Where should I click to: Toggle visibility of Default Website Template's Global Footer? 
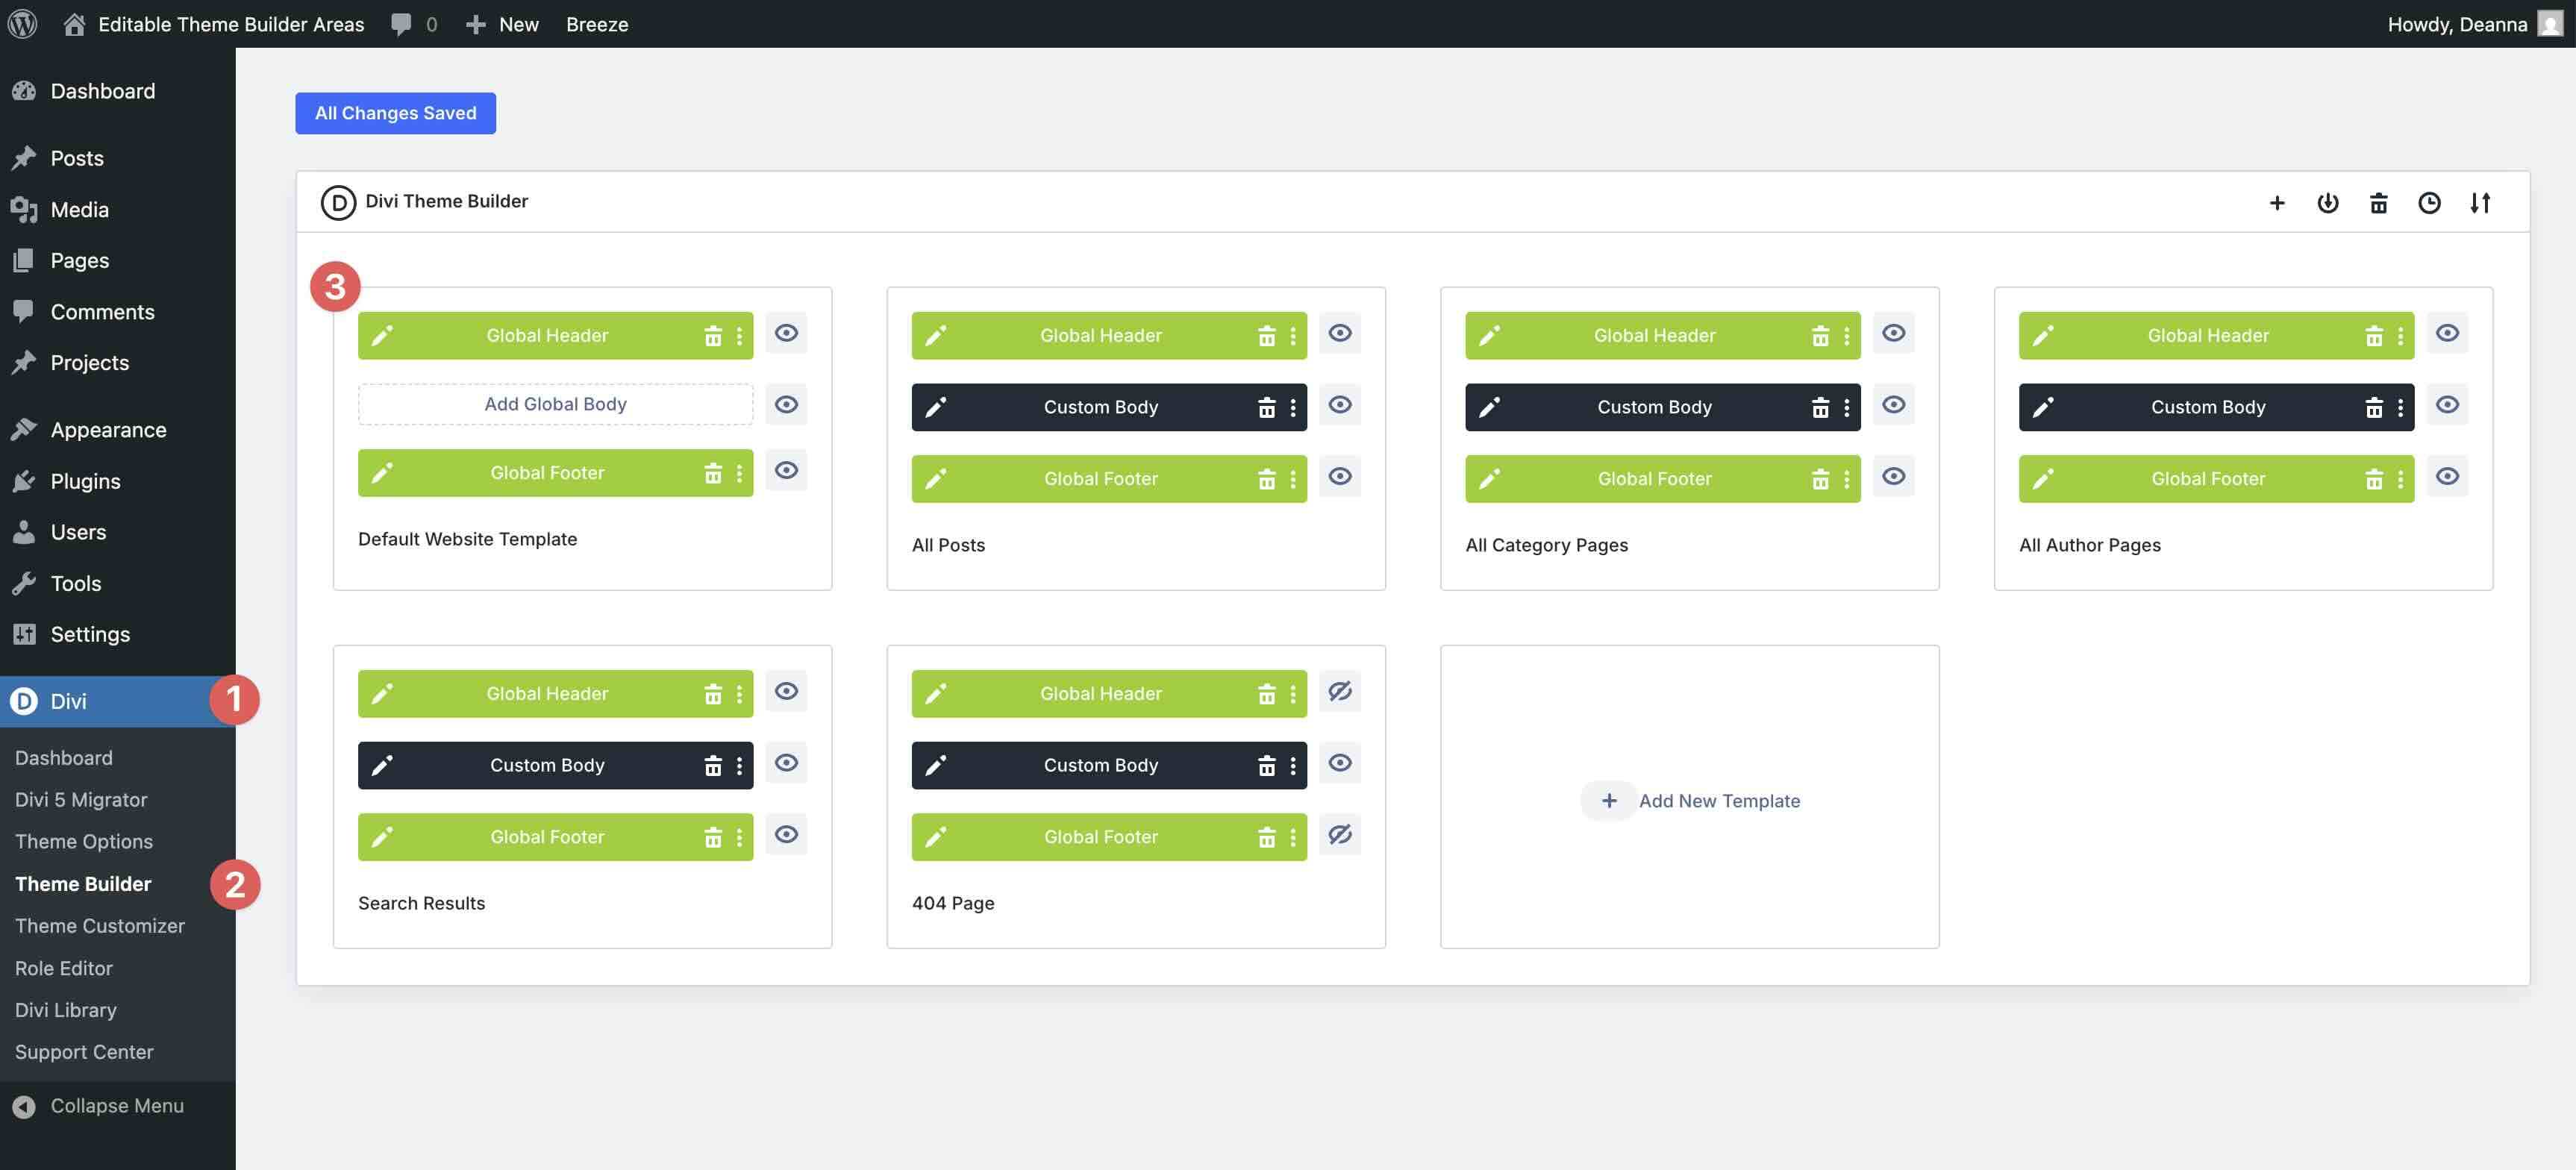(787, 470)
